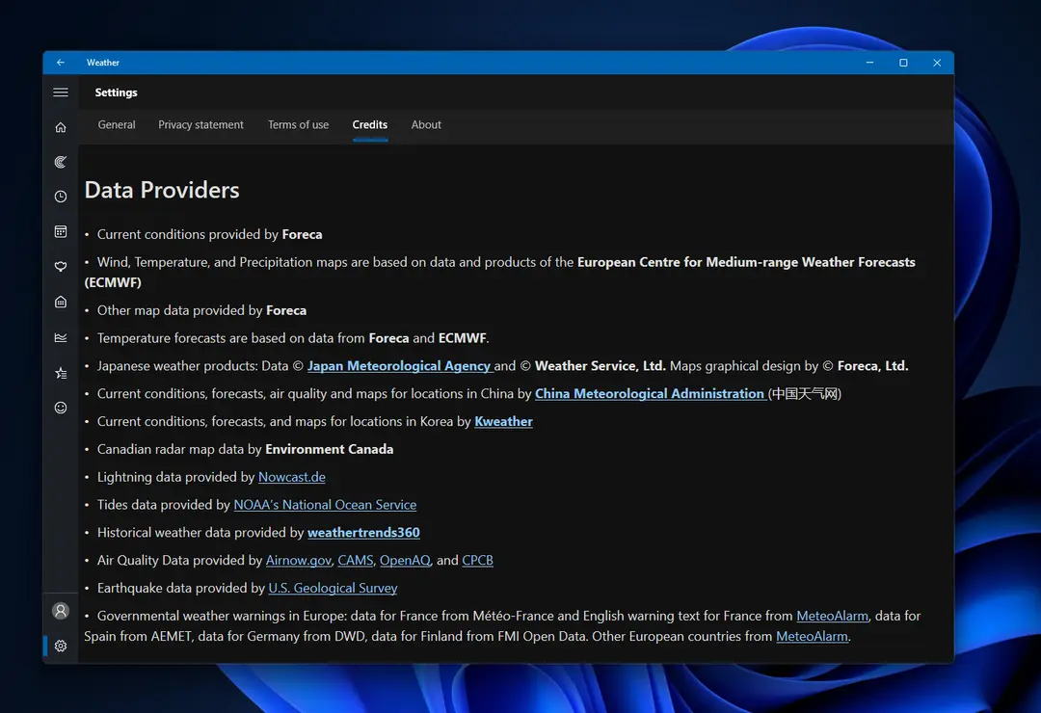
Task: Open the MeteoAlarm link for other European countries
Action: (812, 637)
